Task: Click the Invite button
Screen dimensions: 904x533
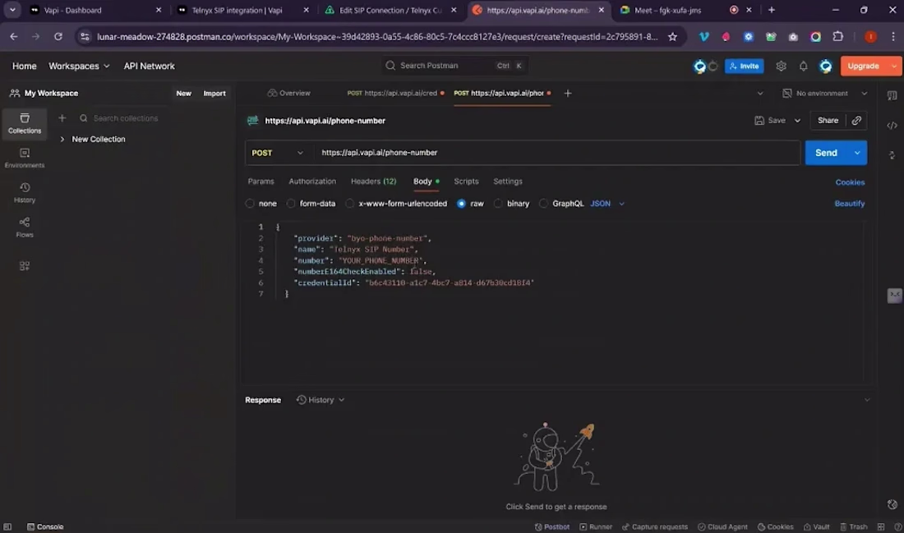Action: tap(744, 66)
